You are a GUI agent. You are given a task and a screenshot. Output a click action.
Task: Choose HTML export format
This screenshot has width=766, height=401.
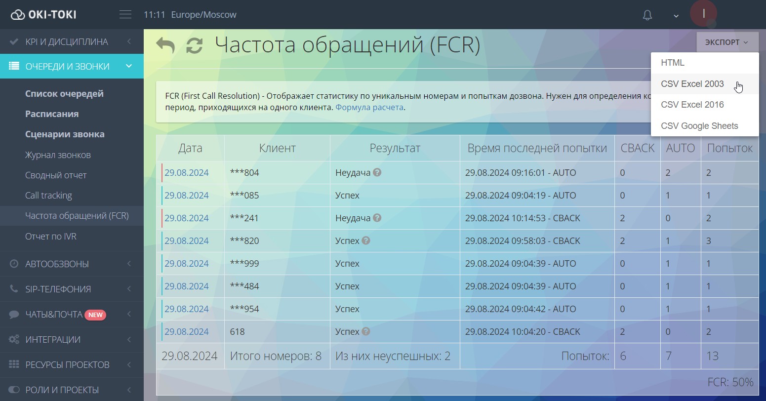coord(705,63)
